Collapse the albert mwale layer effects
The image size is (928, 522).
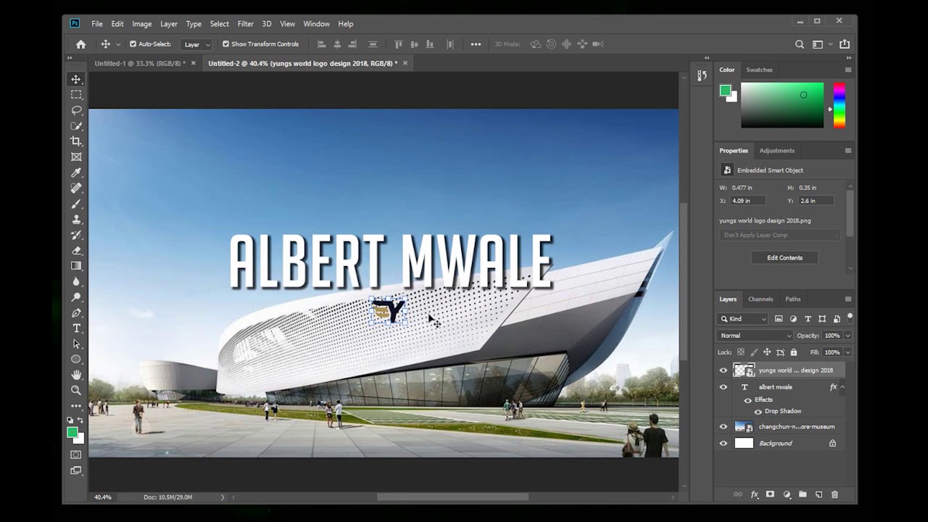coord(842,387)
